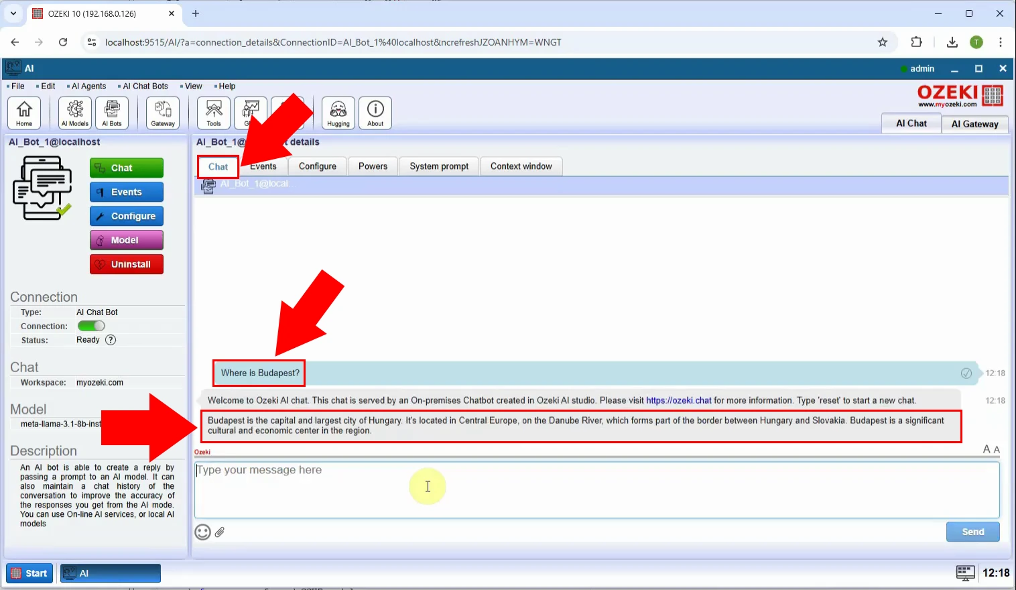1016x590 pixels.
Task: Click the keyboard icon in taskbar
Action: click(x=965, y=573)
